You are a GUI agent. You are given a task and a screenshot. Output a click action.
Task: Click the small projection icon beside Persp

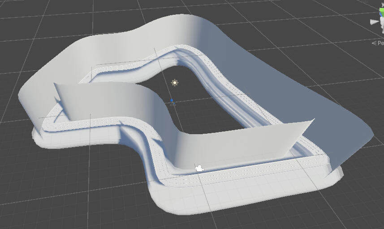[374, 43]
